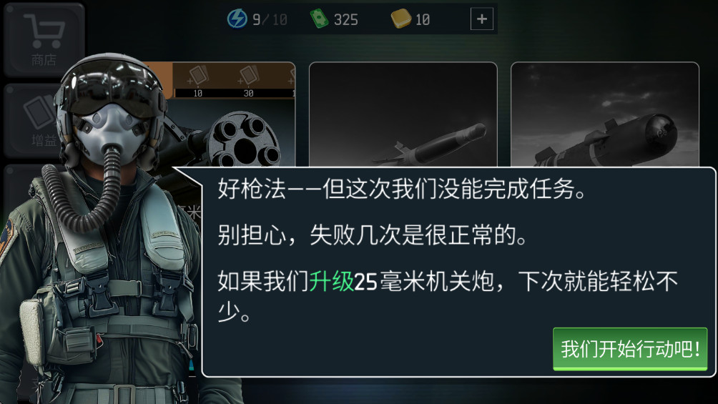This screenshot has width=718, height=404.
Task: Tap the blue lightning energy icon
Action: tap(237, 19)
